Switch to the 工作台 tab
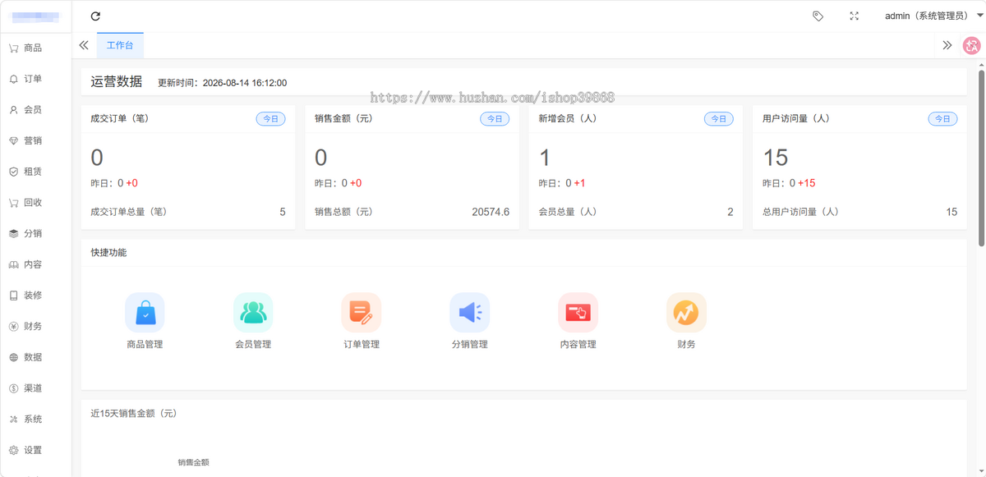Viewport: 986px width, 477px height. pyautogui.click(x=120, y=45)
